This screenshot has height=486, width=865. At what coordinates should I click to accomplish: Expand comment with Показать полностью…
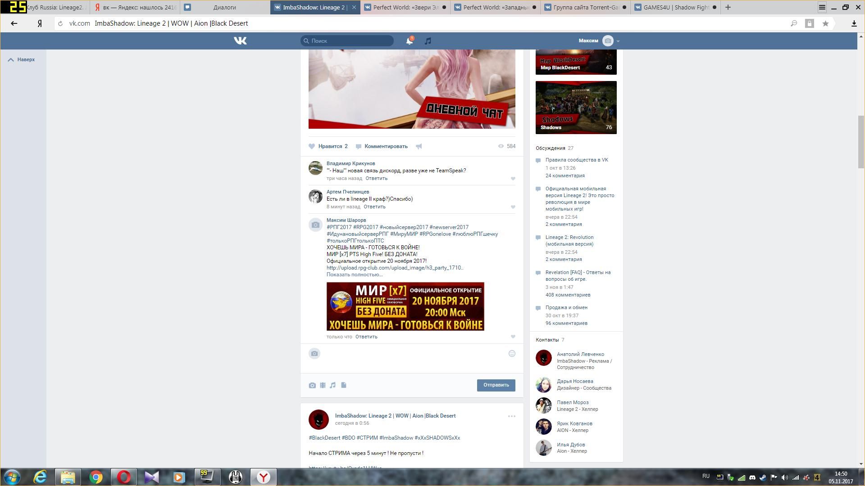[x=355, y=274]
